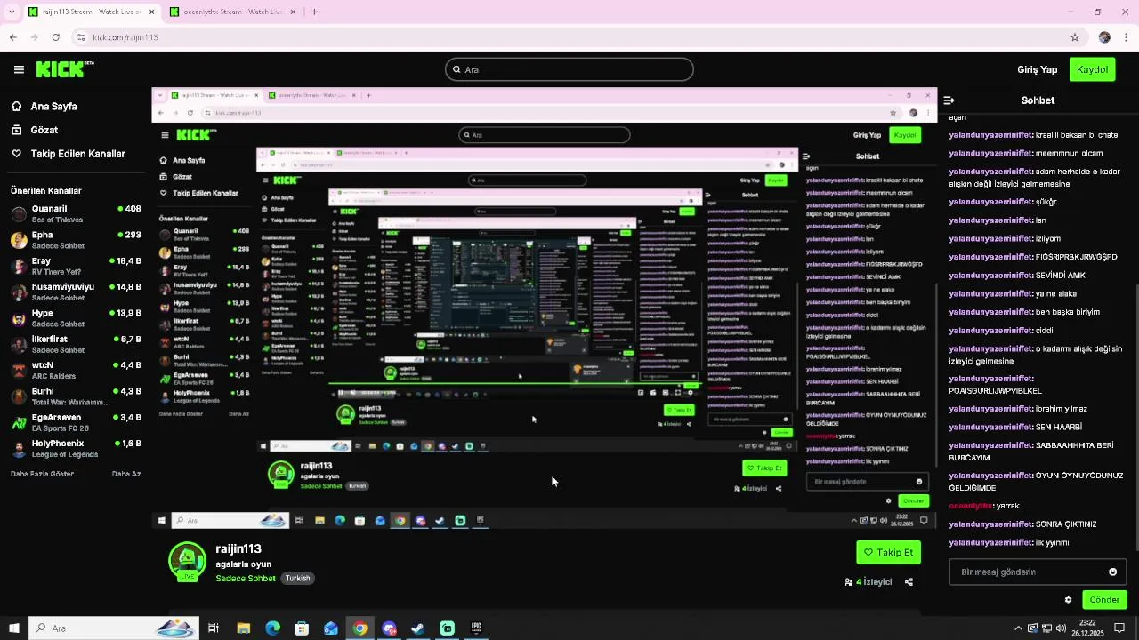
Task: Click the Bir mesaj gönderin chat input
Action: [x=1038, y=572]
